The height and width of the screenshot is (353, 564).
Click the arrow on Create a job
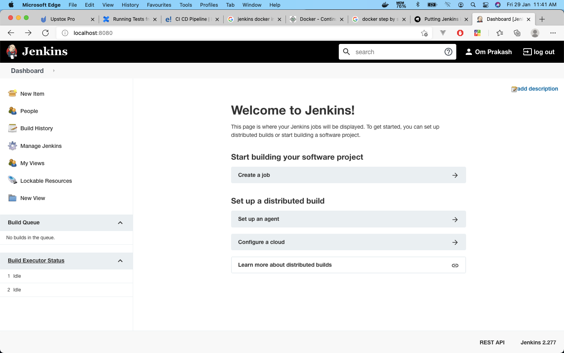click(x=455, y=175)
